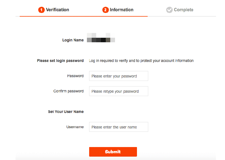Click the Confirm password field label
The image size is (225, 160).
click(68, 91)
